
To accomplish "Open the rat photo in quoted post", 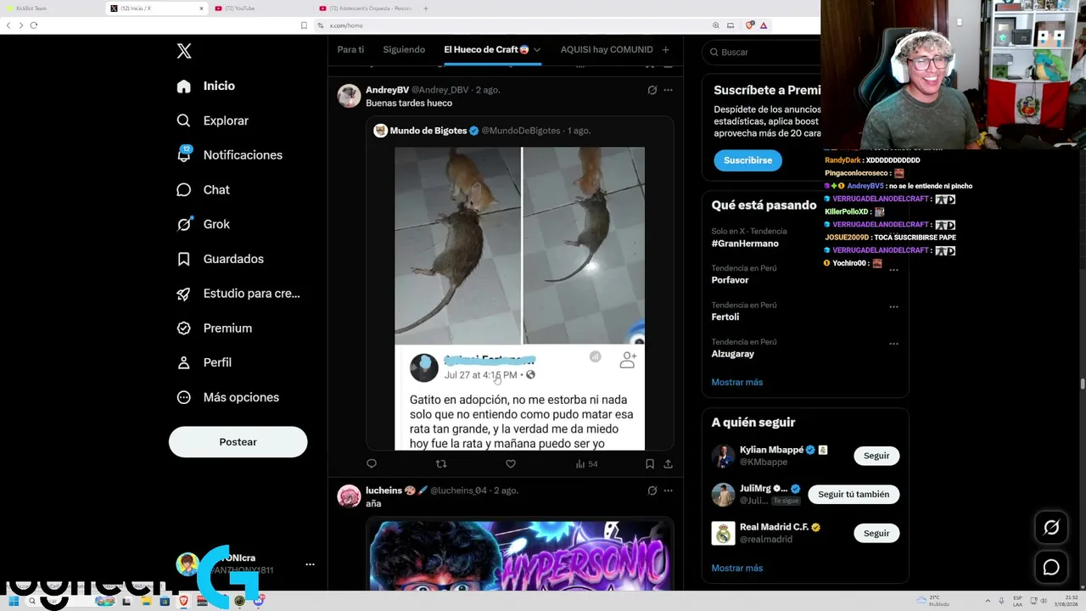I will (519, 245).
